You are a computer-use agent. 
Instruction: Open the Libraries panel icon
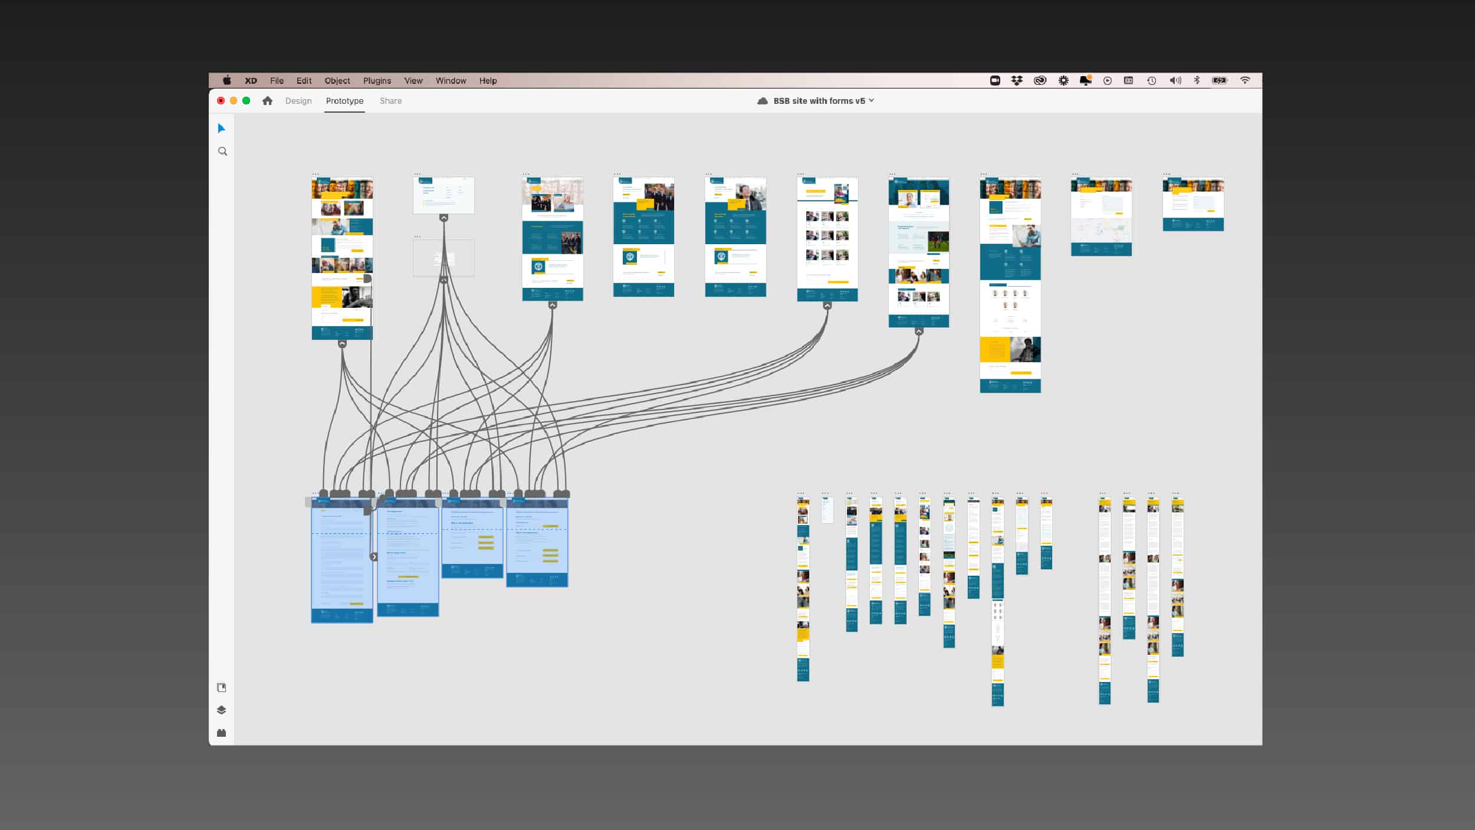222,687
